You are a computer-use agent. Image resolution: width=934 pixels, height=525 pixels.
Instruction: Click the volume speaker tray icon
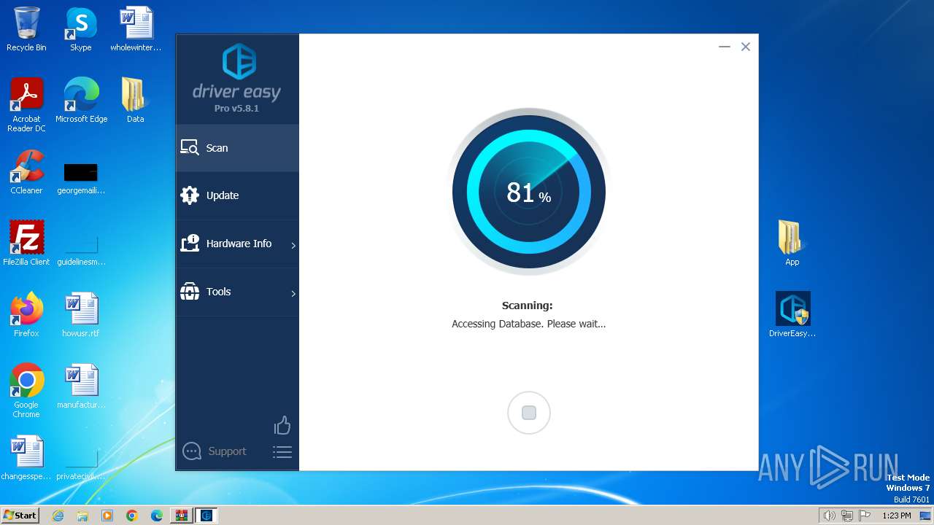830,516
